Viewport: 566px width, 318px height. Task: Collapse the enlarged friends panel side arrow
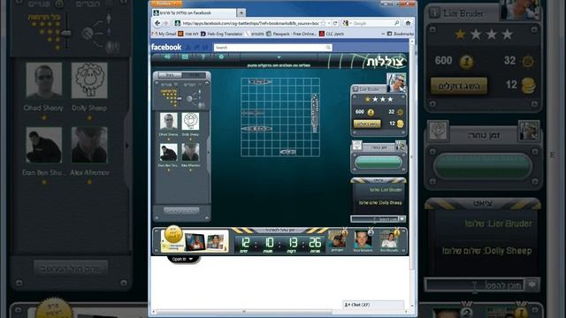(x=127, y=146)
